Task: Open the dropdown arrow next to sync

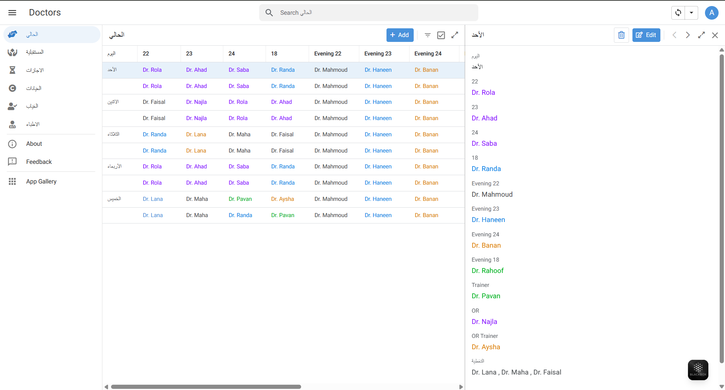Action: pos(691,12)
